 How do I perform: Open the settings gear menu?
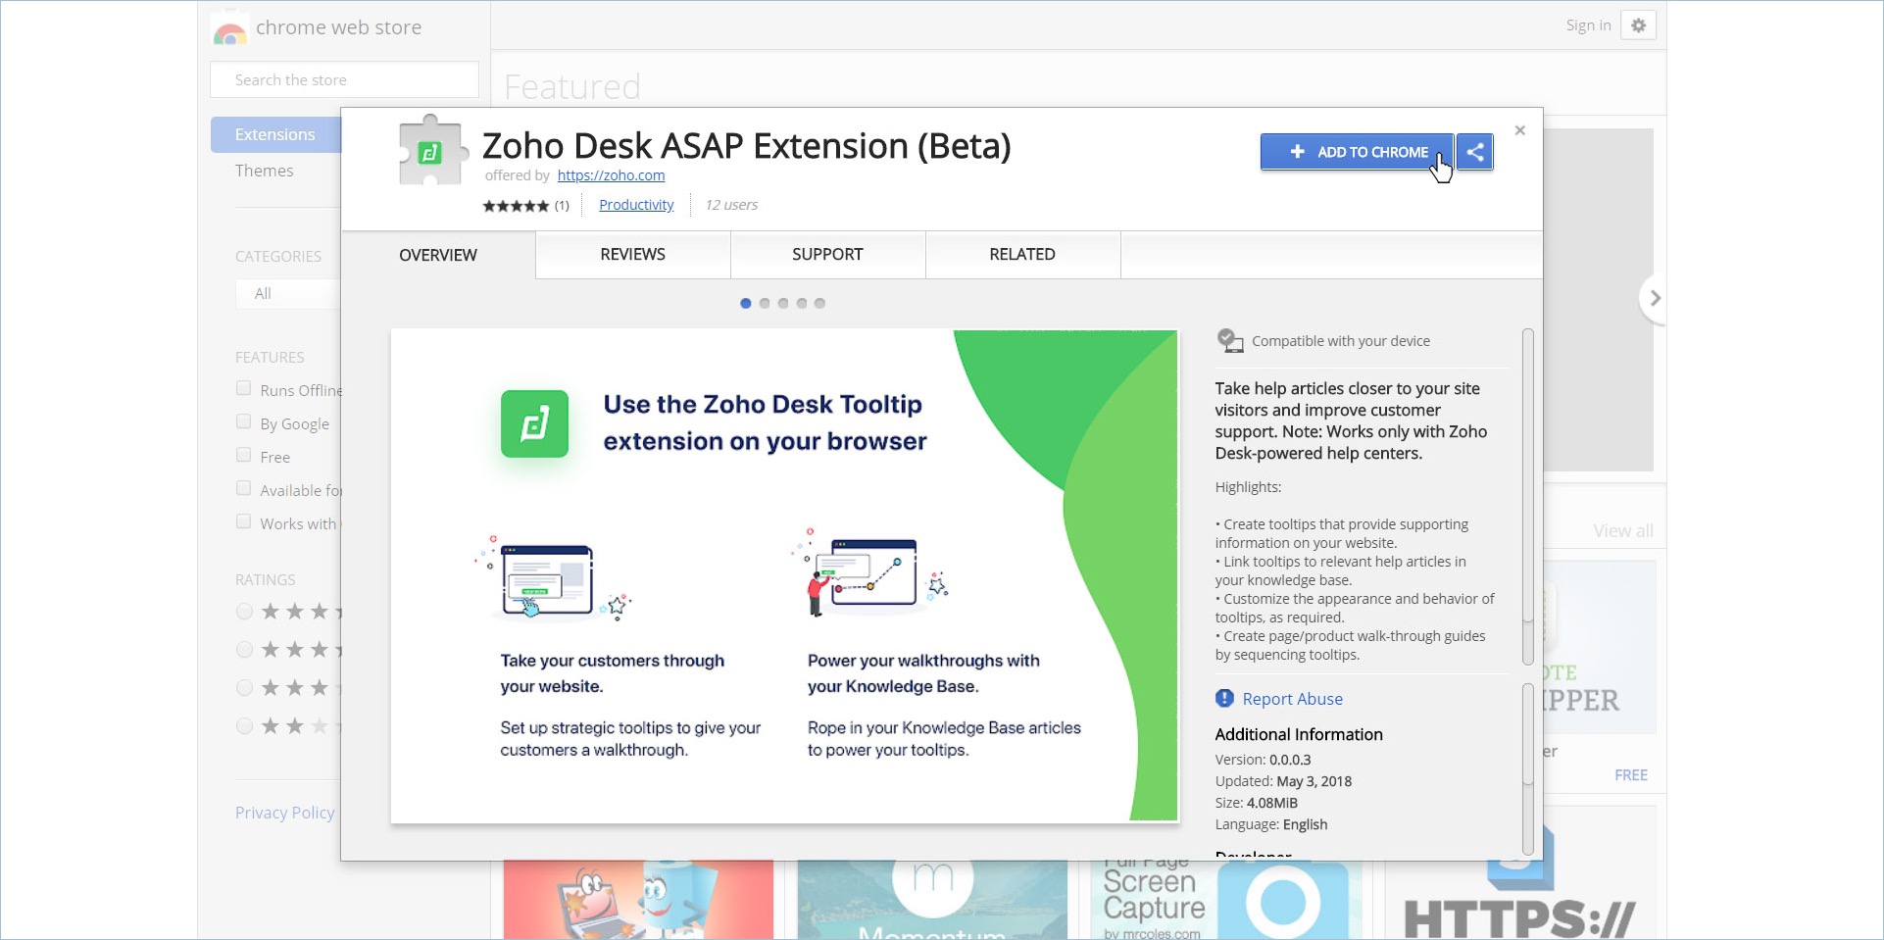1638,25
